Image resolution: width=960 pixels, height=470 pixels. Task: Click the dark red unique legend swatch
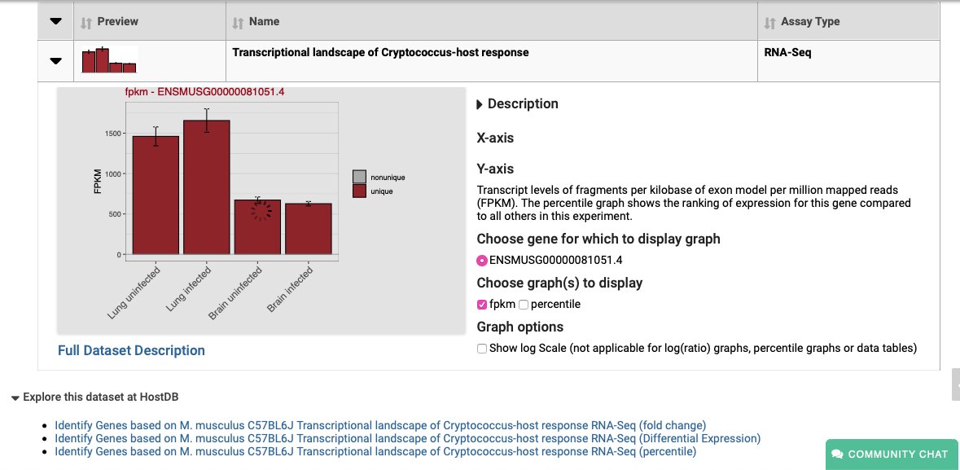pyautogui.click(x=361, y=192)
